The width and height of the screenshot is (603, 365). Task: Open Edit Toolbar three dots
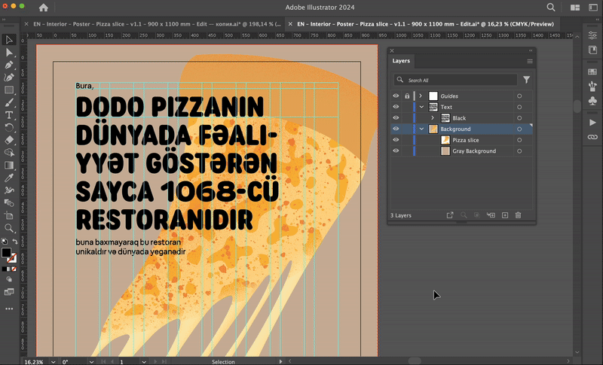[x=9, y=309]
